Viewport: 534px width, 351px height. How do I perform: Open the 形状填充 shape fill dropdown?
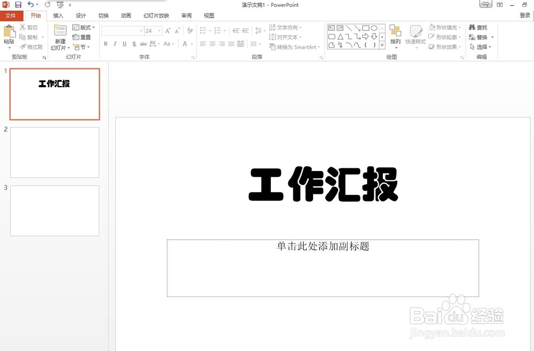445,27
